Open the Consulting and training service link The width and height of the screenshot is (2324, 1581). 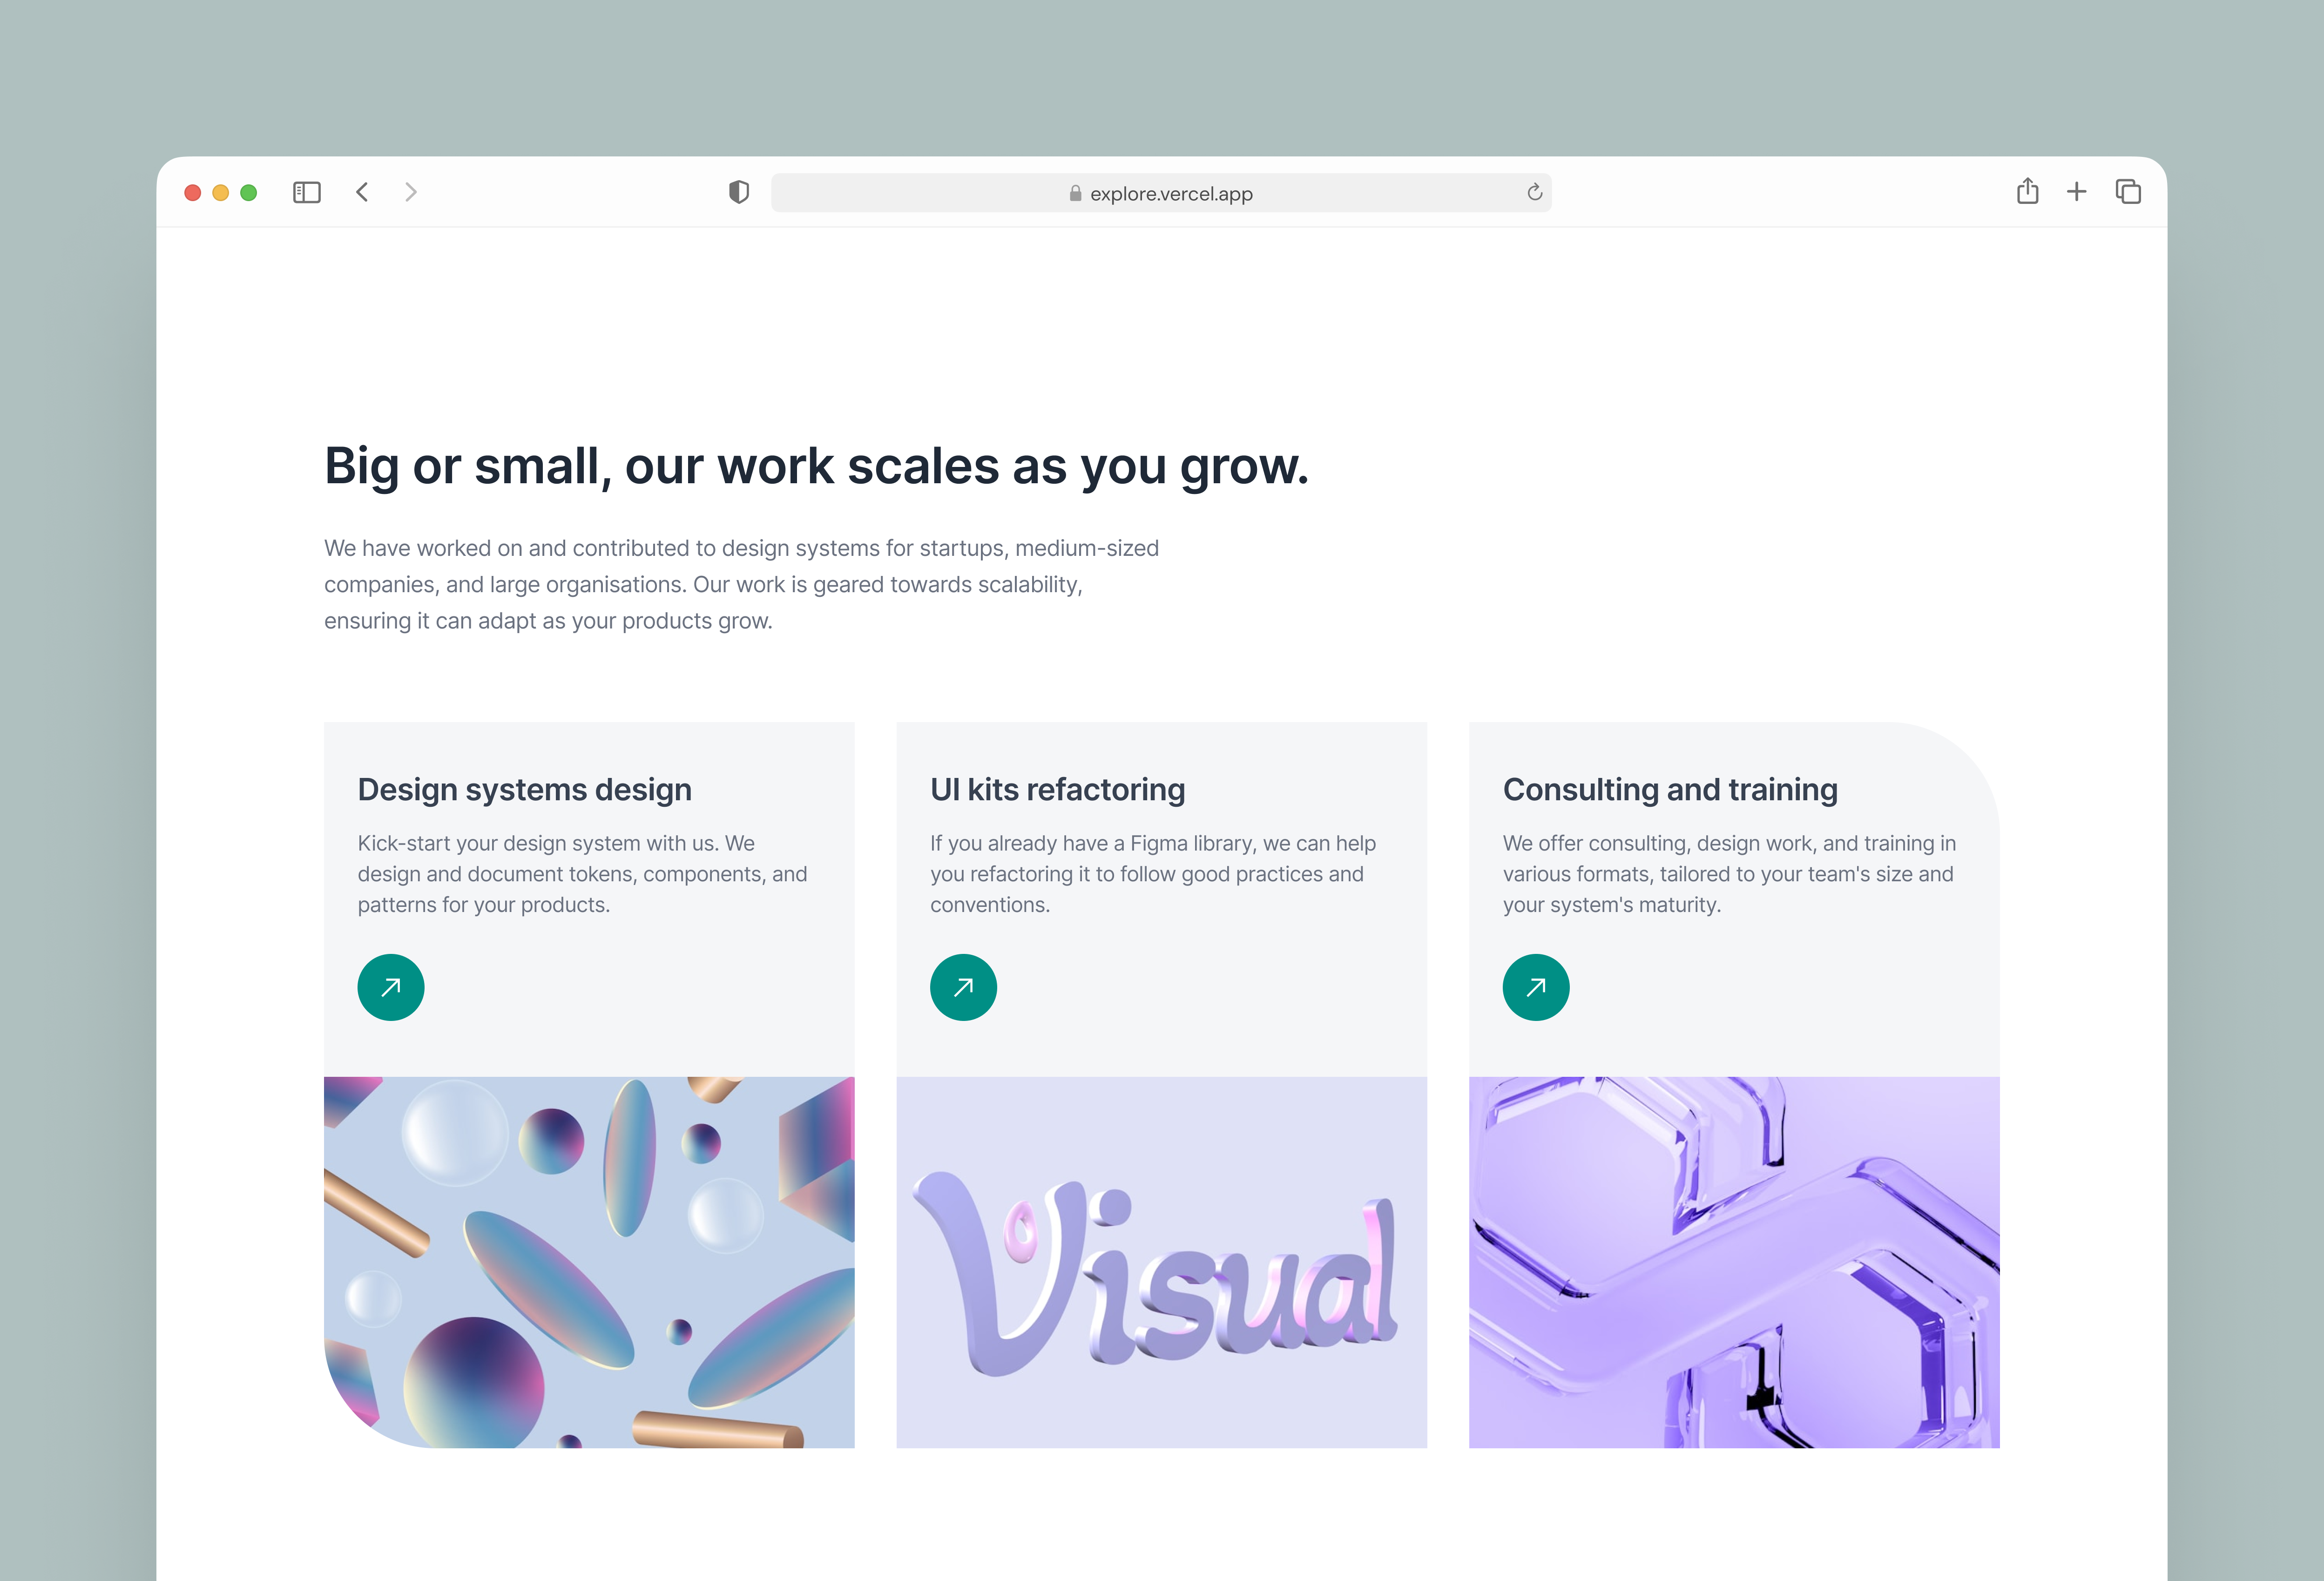click(x=1536, y=987)
